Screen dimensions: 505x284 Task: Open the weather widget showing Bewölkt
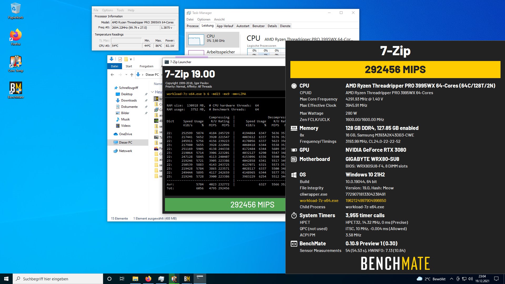431,279
